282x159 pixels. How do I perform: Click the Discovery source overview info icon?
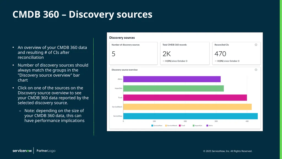[256, 70]
